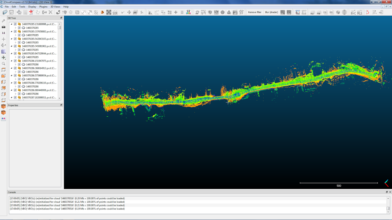The image size is (392, 220).
Task: Collapse the 1460370285.337658882.pcd tree node
Action: coord(12,32)
